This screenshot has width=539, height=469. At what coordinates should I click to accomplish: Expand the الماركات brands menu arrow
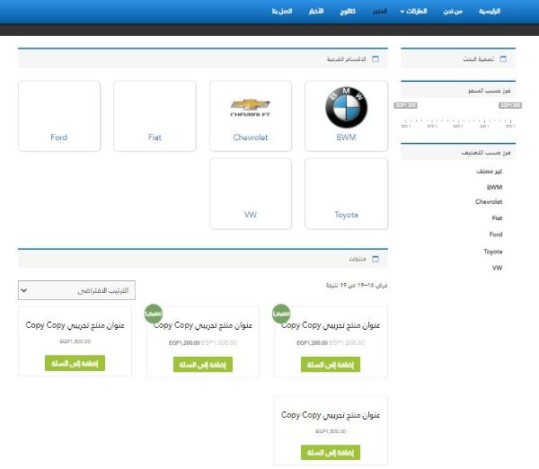point(402,12)
